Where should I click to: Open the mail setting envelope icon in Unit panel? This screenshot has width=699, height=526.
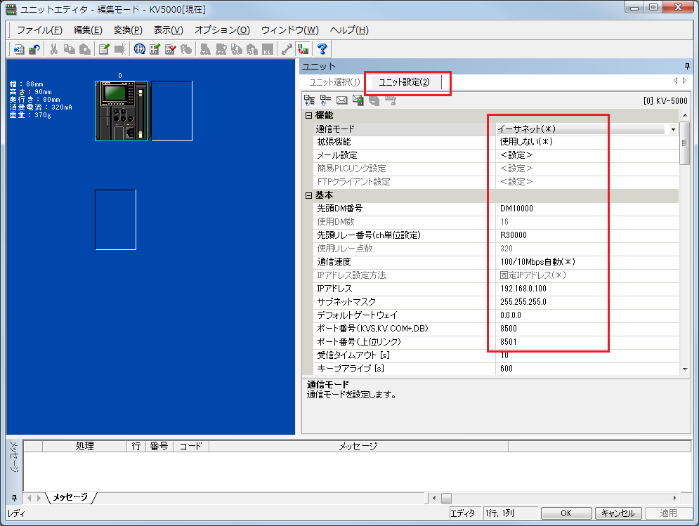[x=341, y=100]
